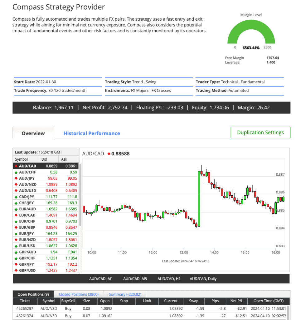Click the red arrow icon next to AUD/JPY
The height and width of the screenshot is (320, 296).
16,178
